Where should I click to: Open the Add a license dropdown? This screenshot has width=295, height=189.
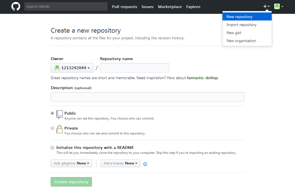(120, 163)
